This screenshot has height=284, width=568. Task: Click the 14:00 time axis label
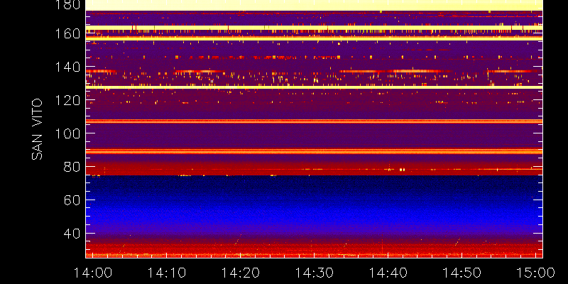tap(93, 273)
